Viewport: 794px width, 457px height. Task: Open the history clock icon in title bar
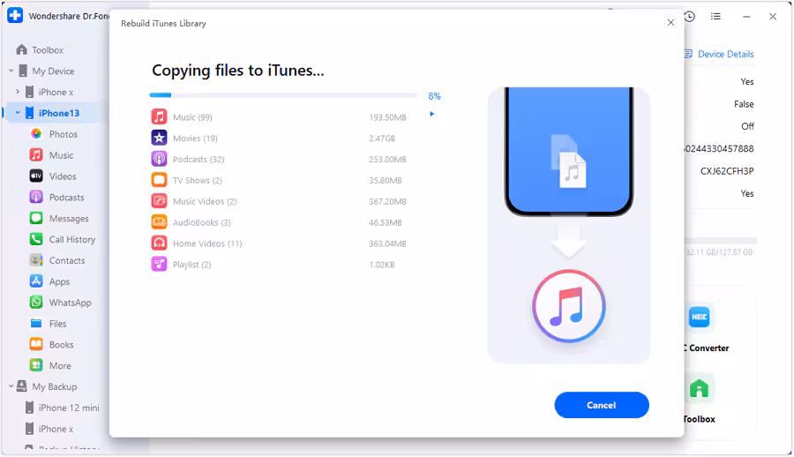coord(690,16)
